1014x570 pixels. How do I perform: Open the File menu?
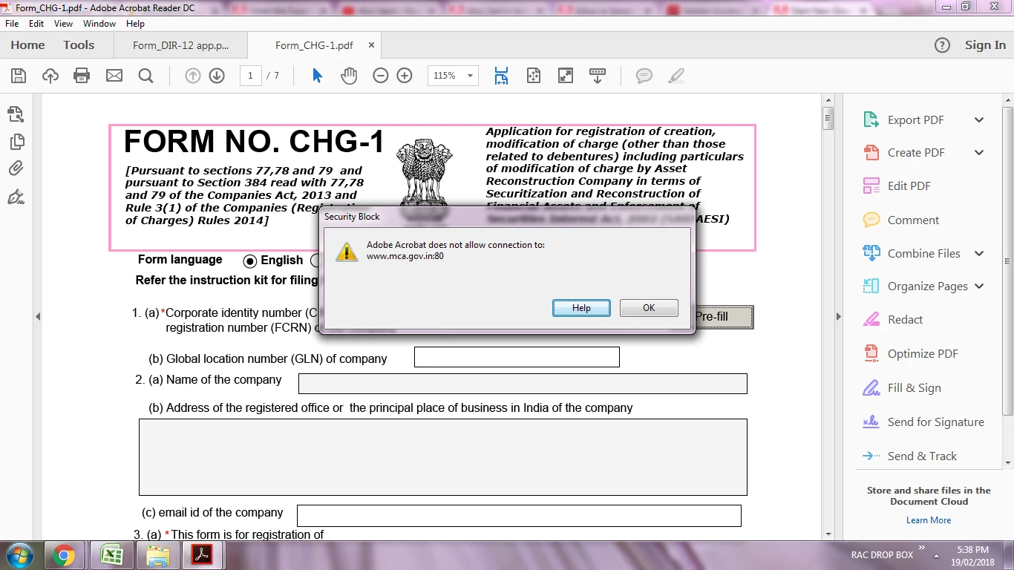[x=12, y=24]
